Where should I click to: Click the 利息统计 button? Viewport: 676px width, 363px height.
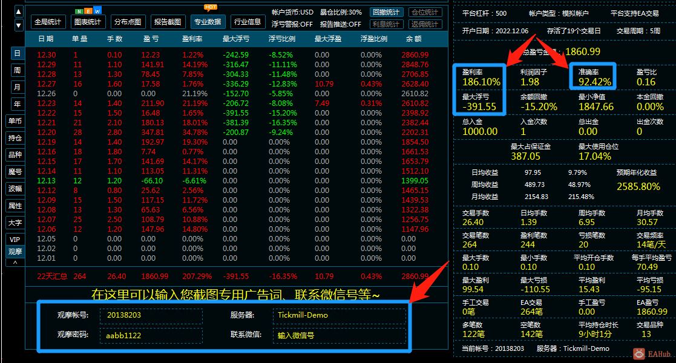386,24
